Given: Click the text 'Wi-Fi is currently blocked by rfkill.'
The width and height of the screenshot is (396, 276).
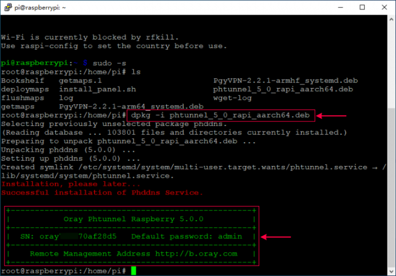Looking at the screenshot, I should point(89,37).
